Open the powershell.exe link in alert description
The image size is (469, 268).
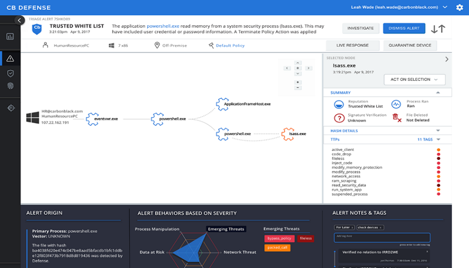[163, 26]
